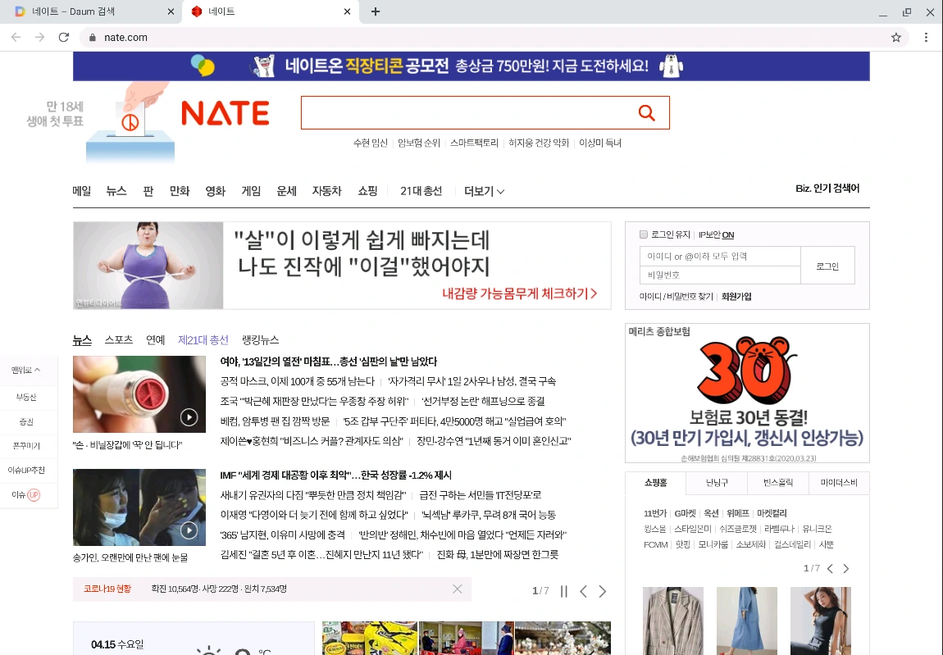Close the active 네이트 tab
The height and width of the screenshot is (655, 943).
(347, 11)
